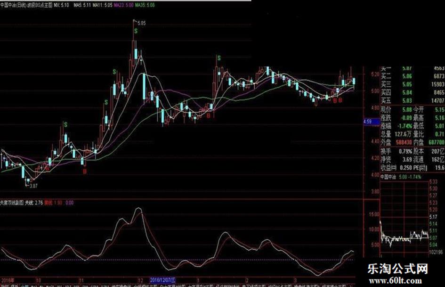The width and height of the screenshot is (445, 287).
Task: Open the intraday mini chart thumbnail
Action: (404, 219)
